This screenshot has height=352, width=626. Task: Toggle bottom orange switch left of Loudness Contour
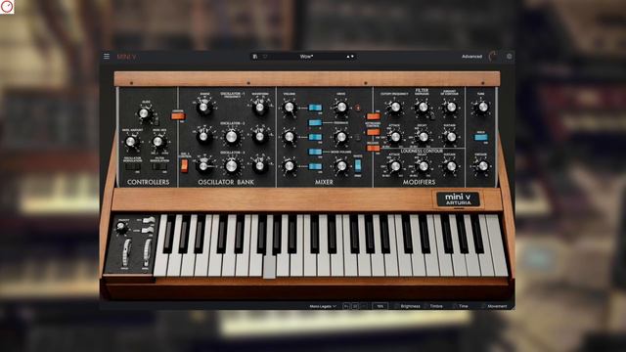(x=374, y=148)
